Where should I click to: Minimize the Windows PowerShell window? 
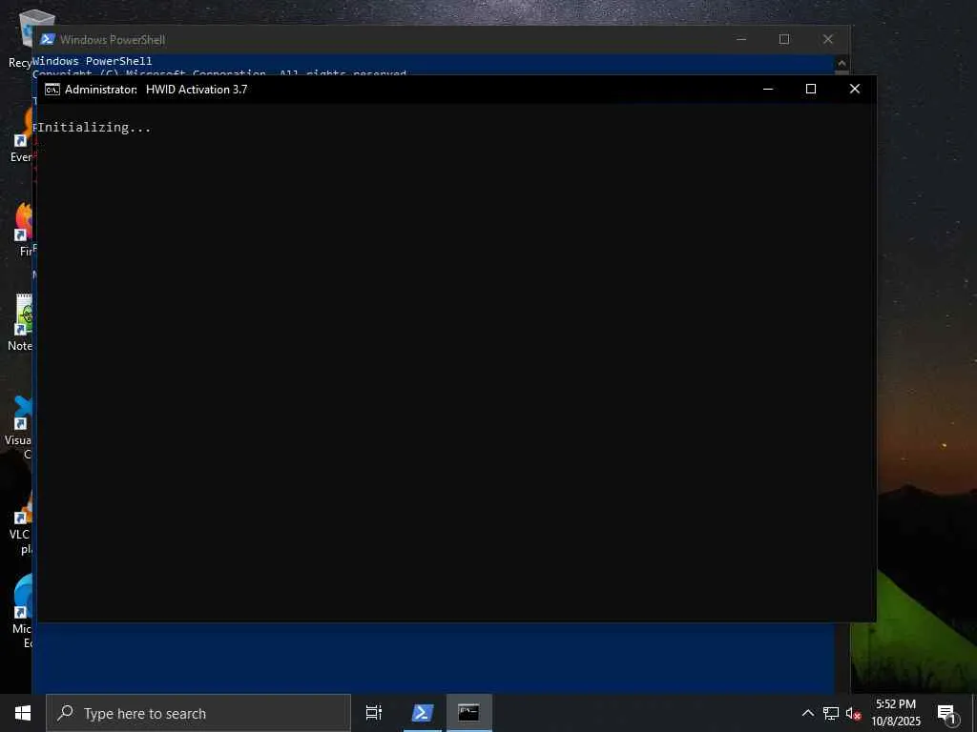pos(741,39)
